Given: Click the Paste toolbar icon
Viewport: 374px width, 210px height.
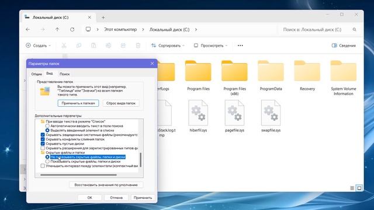Looking at the screenshot, I should click(93, 45).
